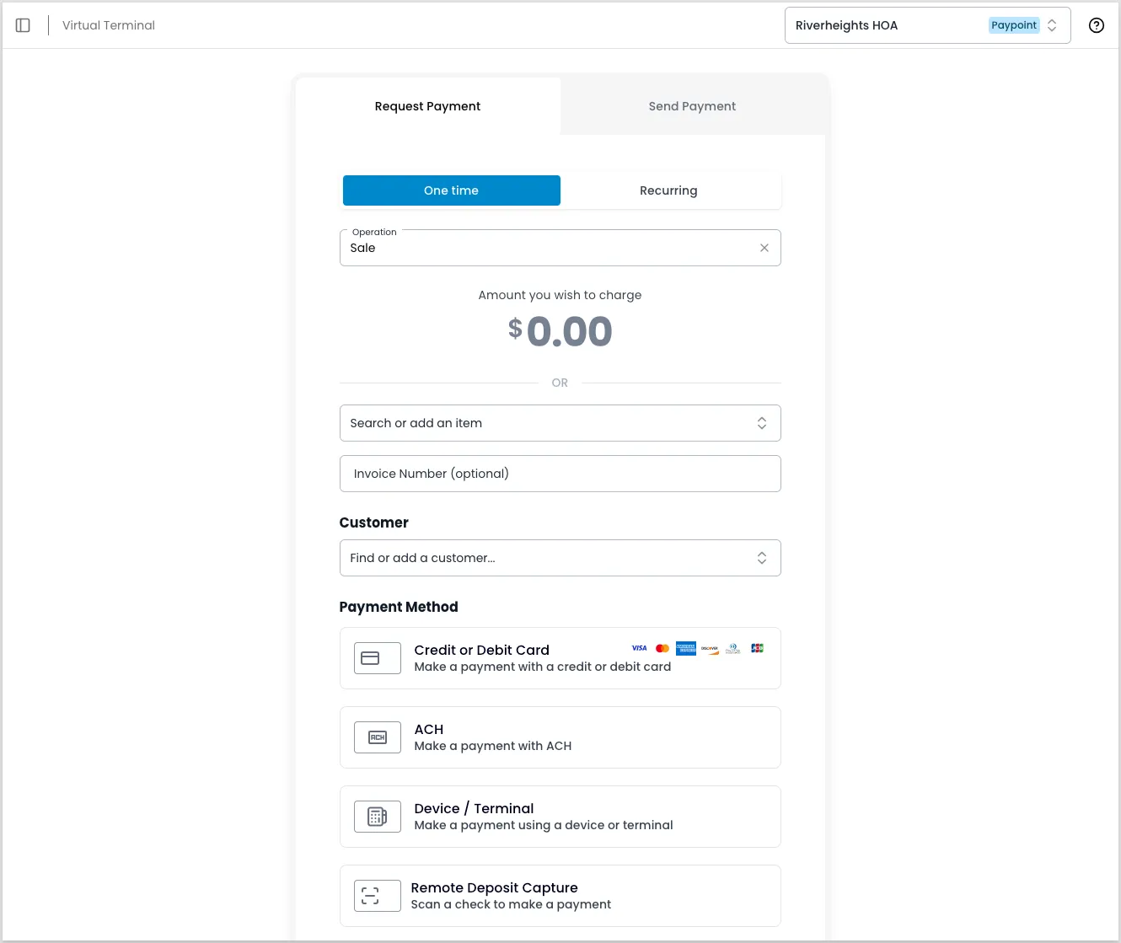
Task: Open the Riverheights HOA paypoint selector
Action: 928,25
